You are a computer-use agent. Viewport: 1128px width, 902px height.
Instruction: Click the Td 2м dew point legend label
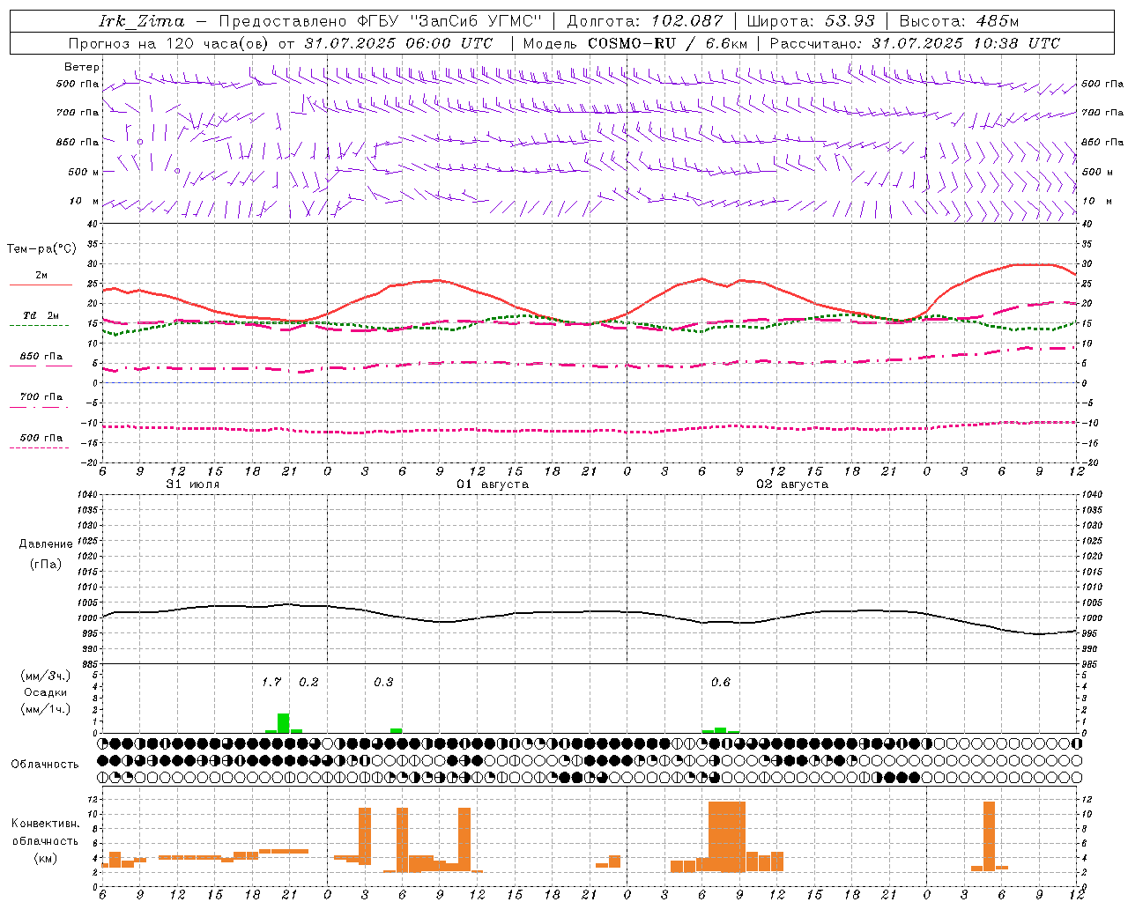point(41,315)
